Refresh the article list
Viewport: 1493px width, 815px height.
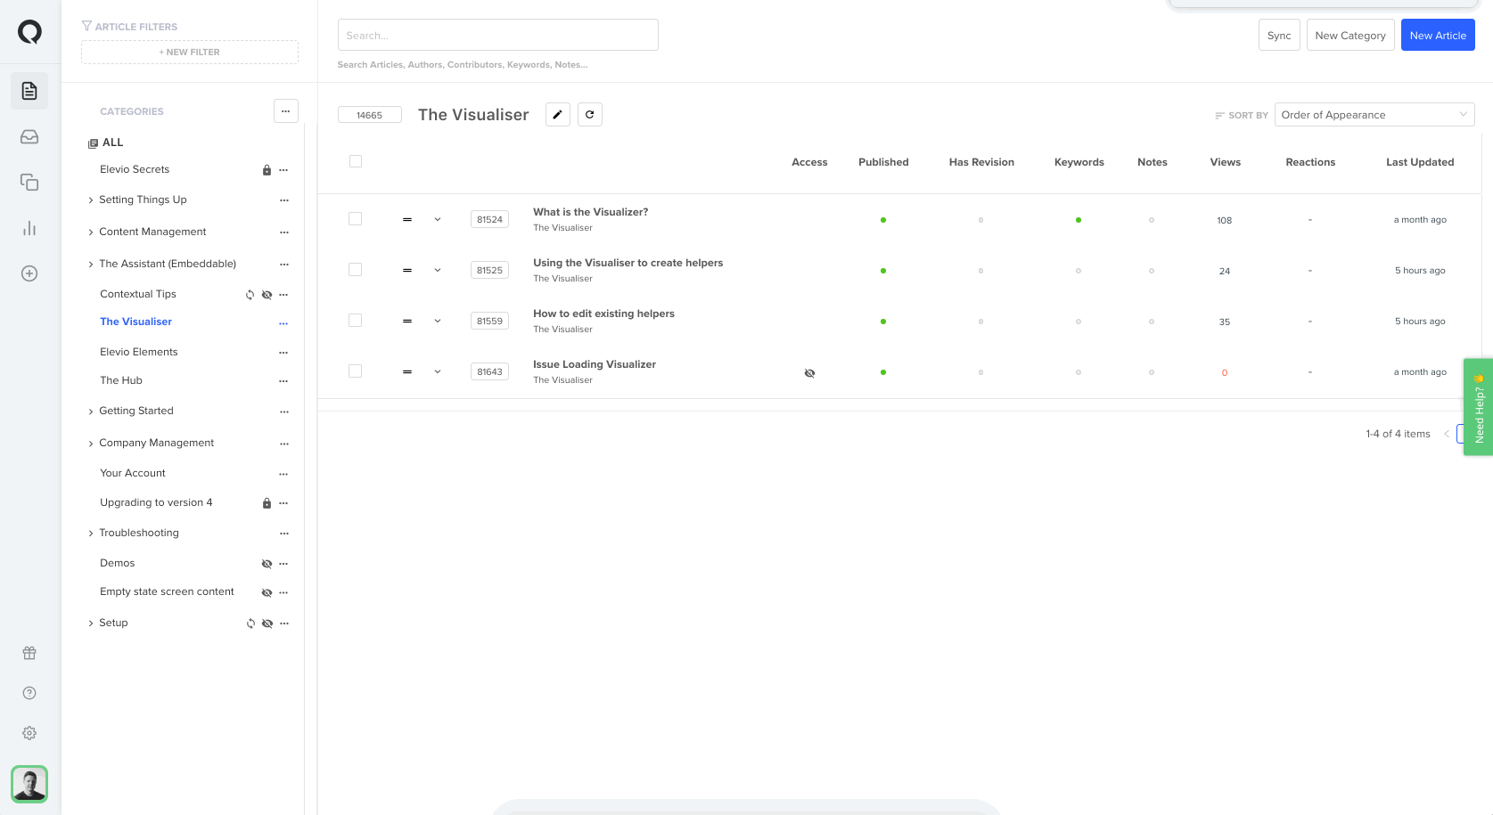(590, 114)
